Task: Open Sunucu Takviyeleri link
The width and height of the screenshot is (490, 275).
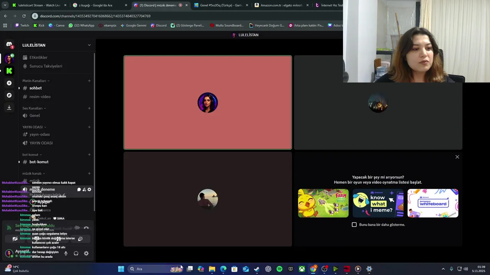Action: 56,66
